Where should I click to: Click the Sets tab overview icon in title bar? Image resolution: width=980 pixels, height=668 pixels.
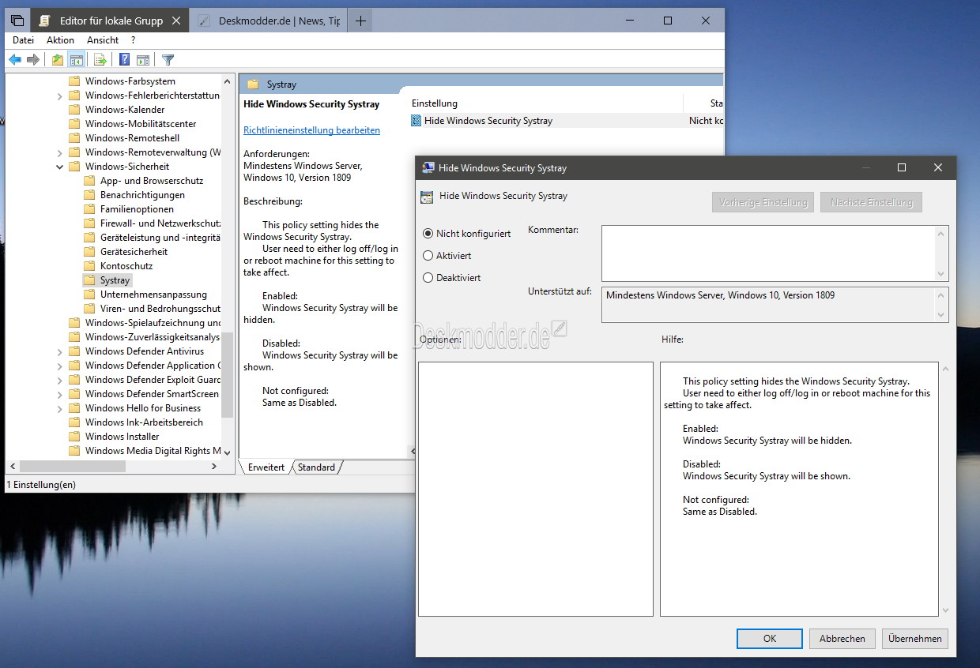[17, 21]
